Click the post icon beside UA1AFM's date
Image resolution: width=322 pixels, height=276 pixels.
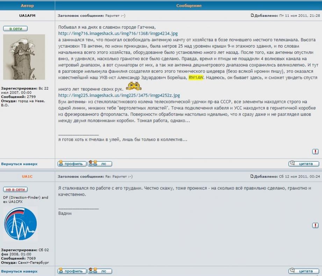tap(252, 15)
